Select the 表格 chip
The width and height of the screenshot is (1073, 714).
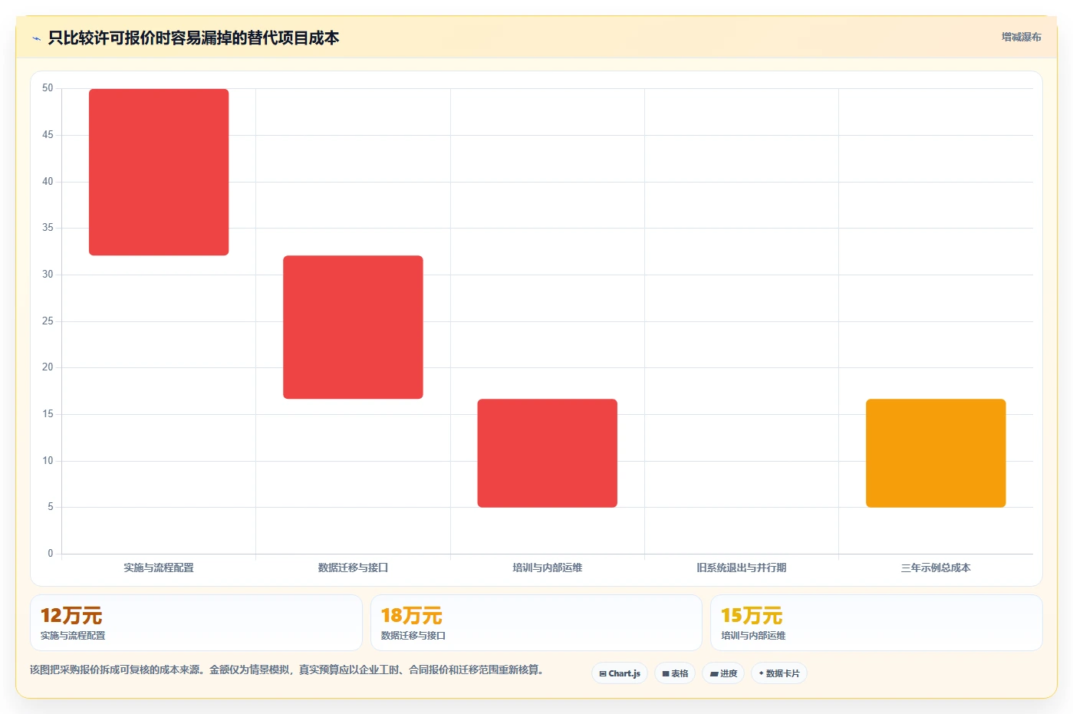[x=675, y=673]
